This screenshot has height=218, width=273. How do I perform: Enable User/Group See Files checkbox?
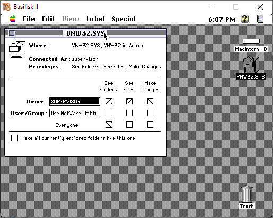click(130, 113)
